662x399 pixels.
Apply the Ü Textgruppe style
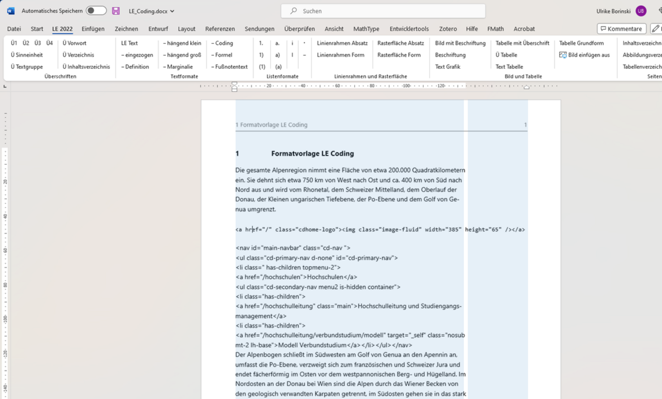(27, 67)
